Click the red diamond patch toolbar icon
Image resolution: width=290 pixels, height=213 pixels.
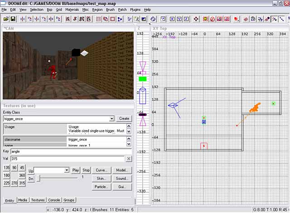[x=246, y=19]
